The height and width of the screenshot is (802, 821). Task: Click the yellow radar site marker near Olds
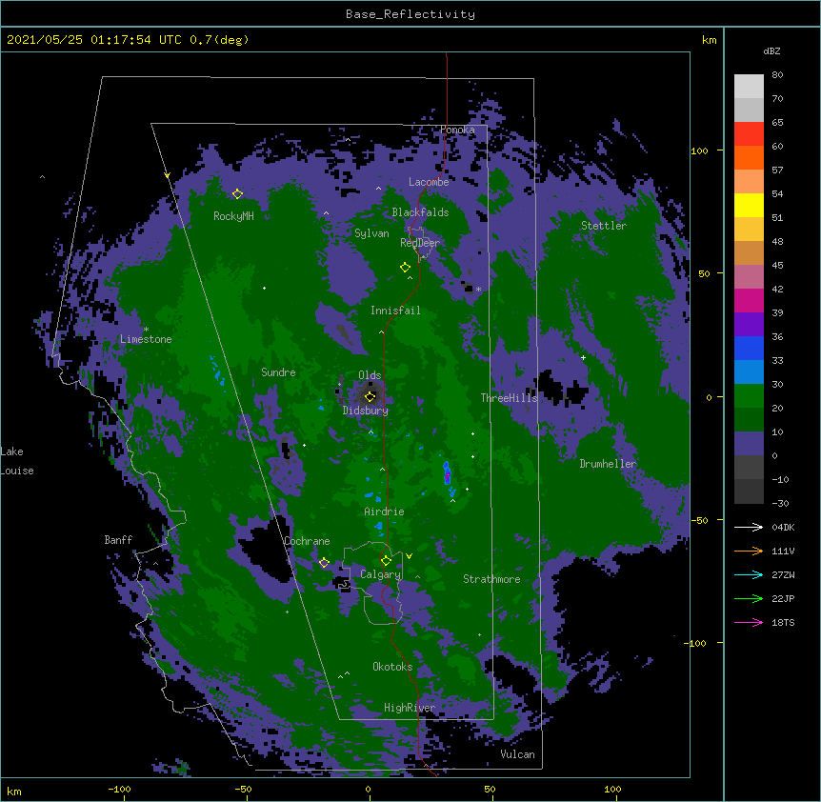[x=370, y=396]
